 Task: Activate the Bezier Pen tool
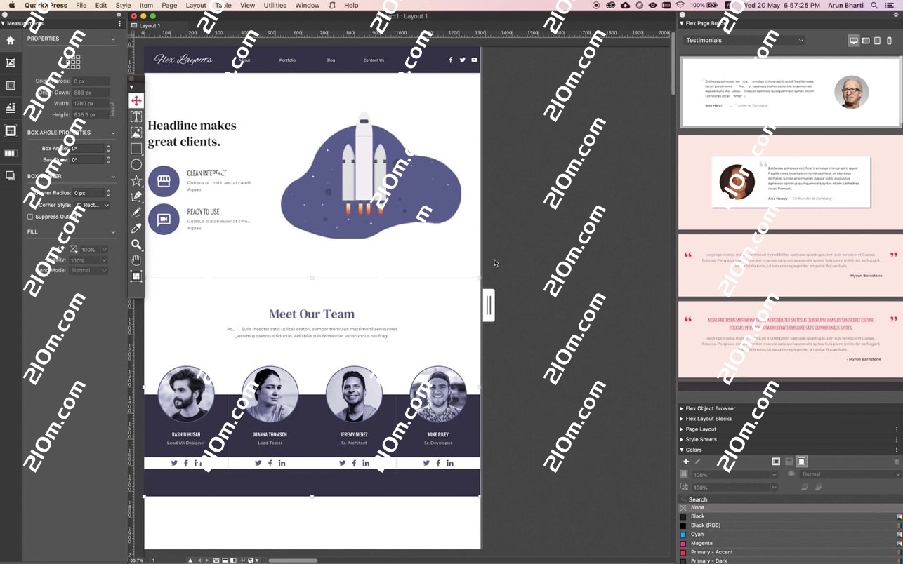pyautogui.click(x=136, y=196)
